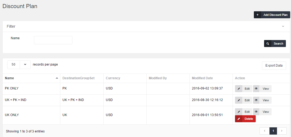The height and width of the screenshot is (137, 291).
Task: Go to next page arrow
Action: (x=282, y=131)
